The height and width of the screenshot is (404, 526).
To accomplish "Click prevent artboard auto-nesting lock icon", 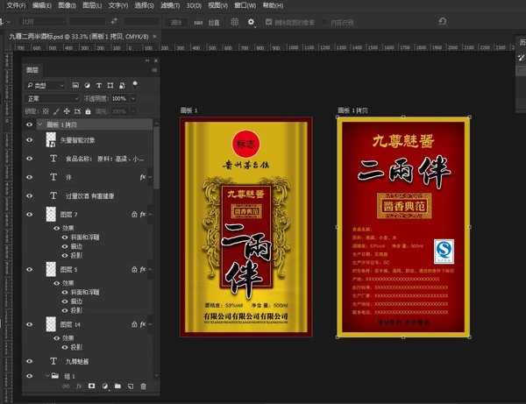I will [77, 111].
